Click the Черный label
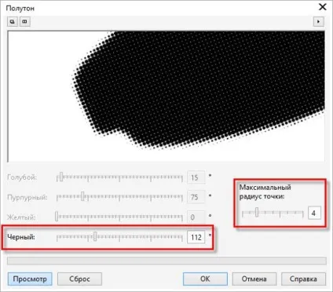Viewport: 333px width, 292px height. point(21,237)
